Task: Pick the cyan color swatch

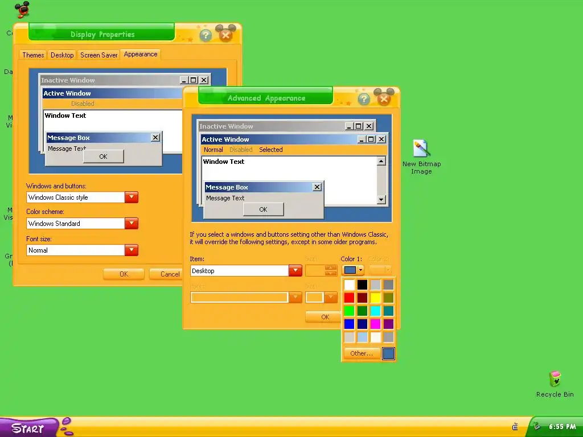Action: (375, 311)
